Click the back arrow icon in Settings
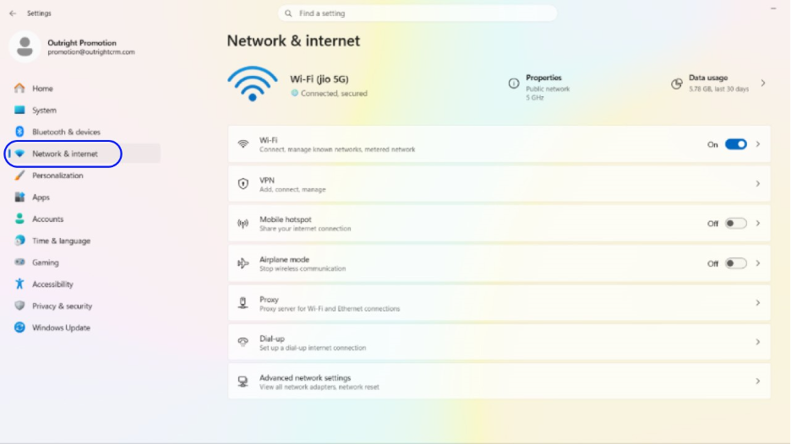Viewport: 791px width, 444px height. click(x=13, y=14)
